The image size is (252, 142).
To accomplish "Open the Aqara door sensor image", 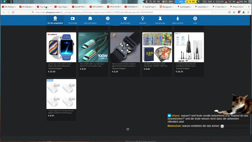I will point(61,94).
